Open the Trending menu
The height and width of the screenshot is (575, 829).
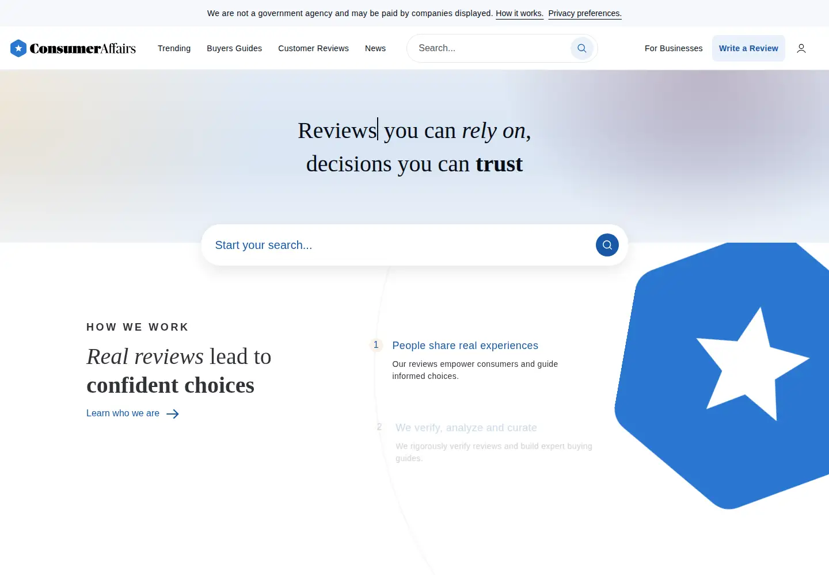pyautogui.click(x=174, y=48)
